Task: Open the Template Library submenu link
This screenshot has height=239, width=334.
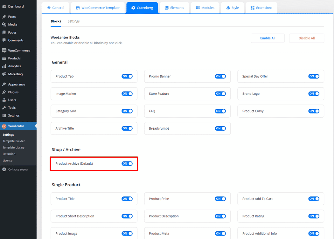Action: point(13,147)
